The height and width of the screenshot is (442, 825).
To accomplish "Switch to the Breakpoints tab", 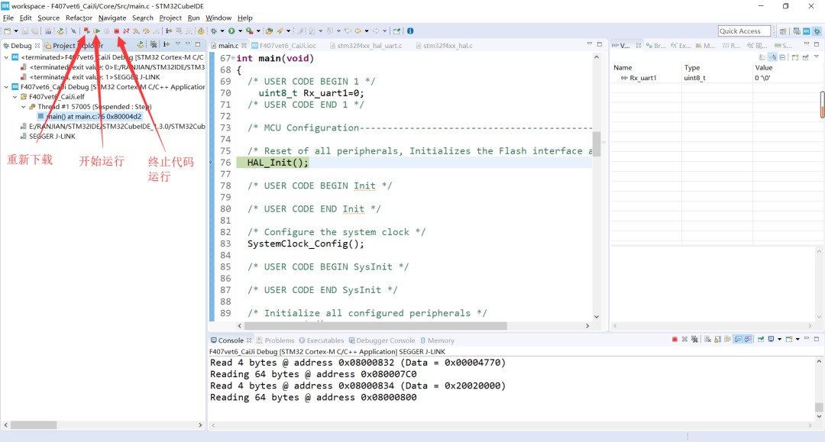I will 655,46.
